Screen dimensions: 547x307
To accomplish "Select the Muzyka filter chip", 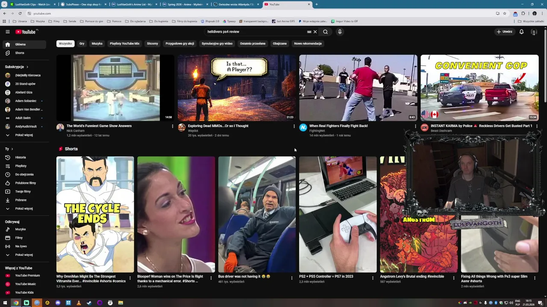I will (x=97, y=43).
